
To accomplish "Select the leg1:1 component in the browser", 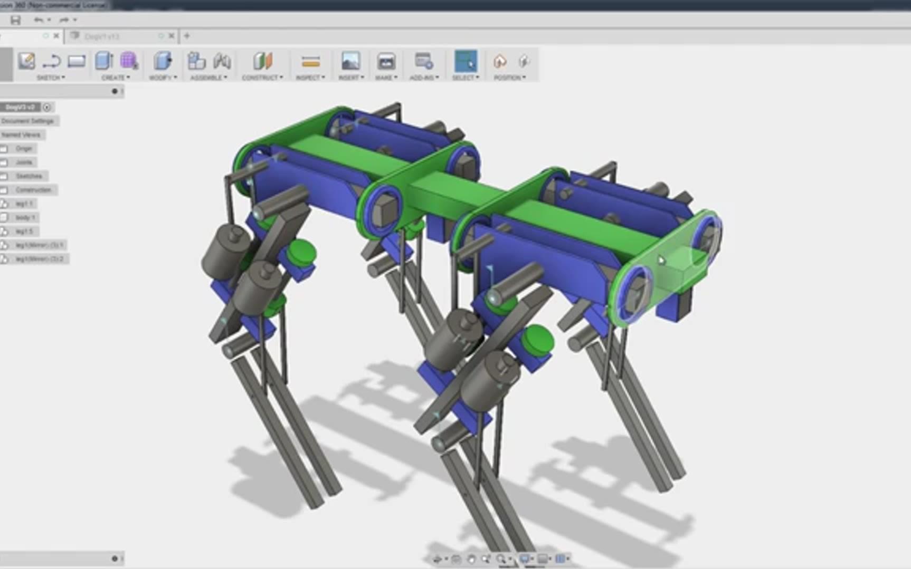I will click(x=24, y=204).
